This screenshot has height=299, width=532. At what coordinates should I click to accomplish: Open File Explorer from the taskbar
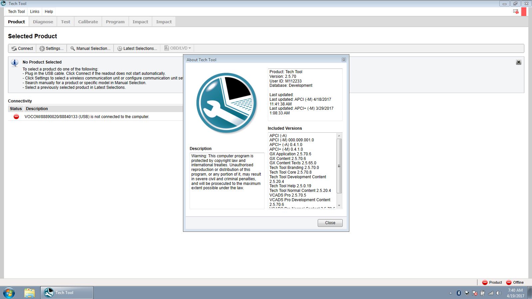30,293
